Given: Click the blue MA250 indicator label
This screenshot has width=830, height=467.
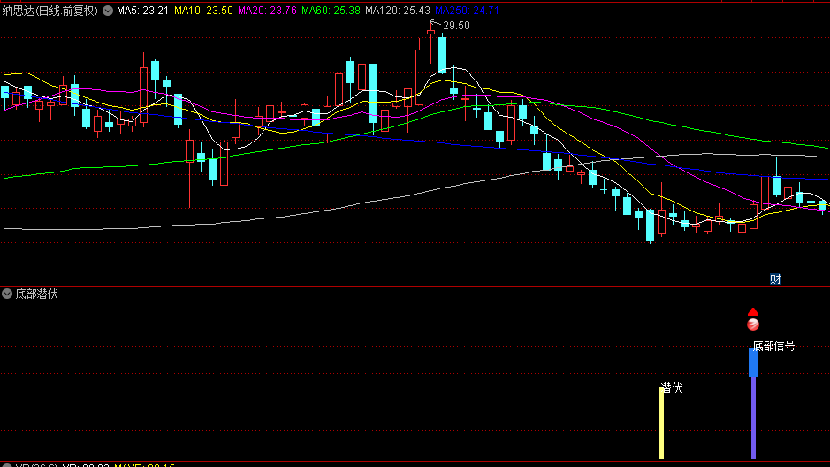Looking at the screenshot, I should pos(468,11).
